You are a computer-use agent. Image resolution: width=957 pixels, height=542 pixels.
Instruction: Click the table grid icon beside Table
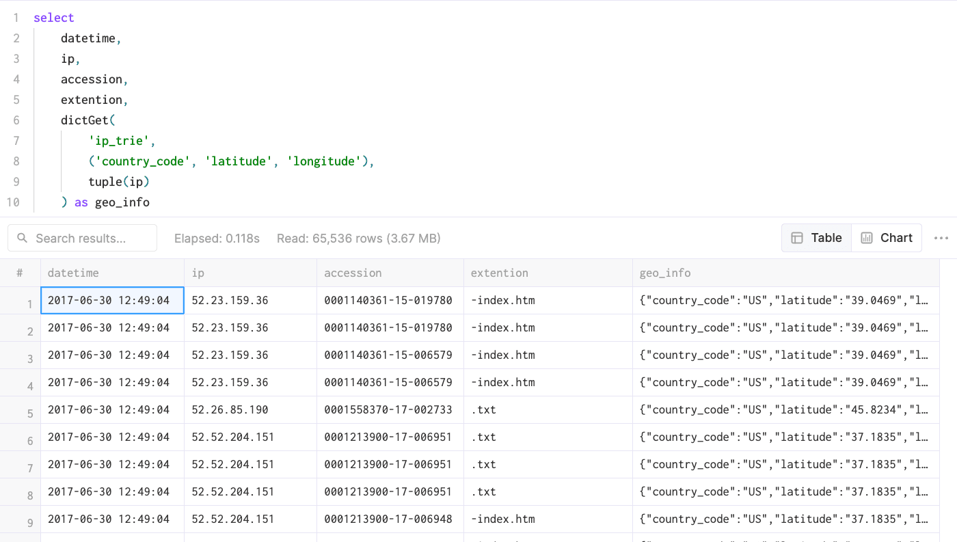[x=796, y=238]
